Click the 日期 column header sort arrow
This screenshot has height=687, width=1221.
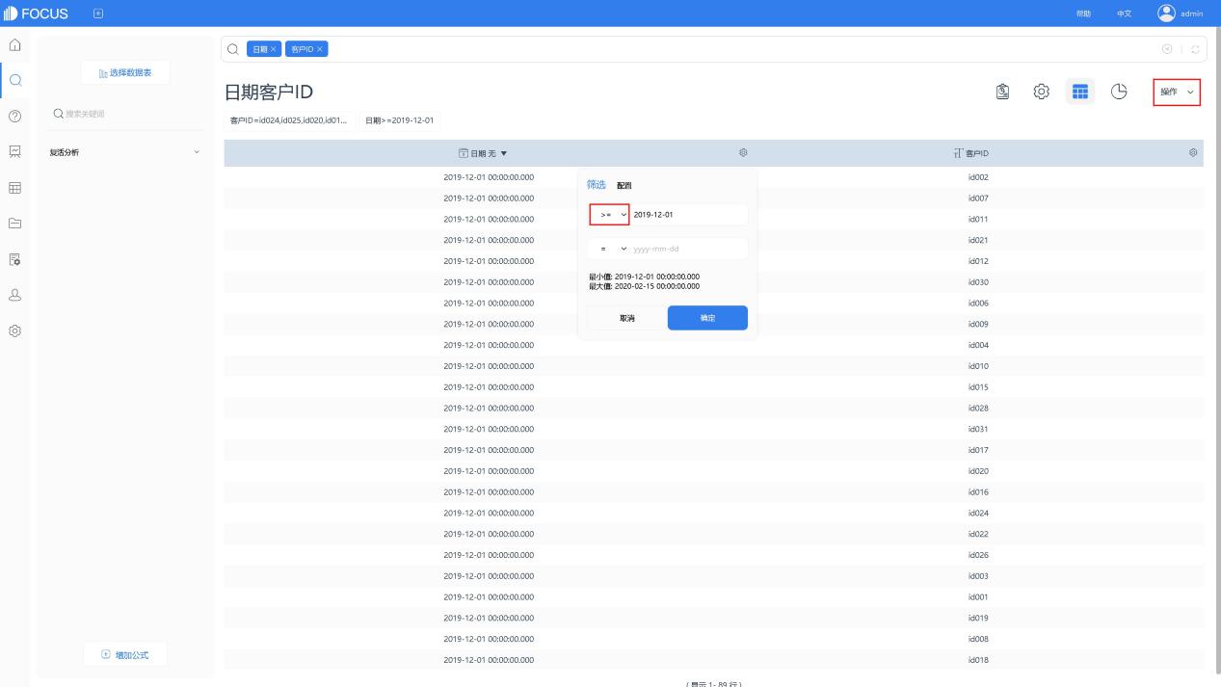[503, 153]
